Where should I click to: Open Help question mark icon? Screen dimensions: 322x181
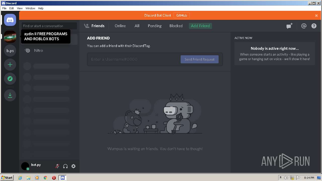pos(314,26)
